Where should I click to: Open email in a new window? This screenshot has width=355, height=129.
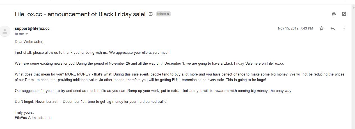tap(344, 14)
